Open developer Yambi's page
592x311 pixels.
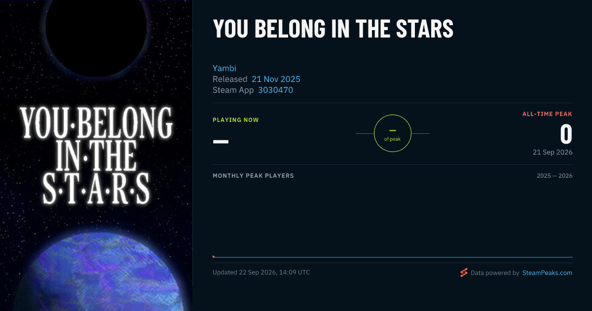pyautogui.click(x=224, y=68)
